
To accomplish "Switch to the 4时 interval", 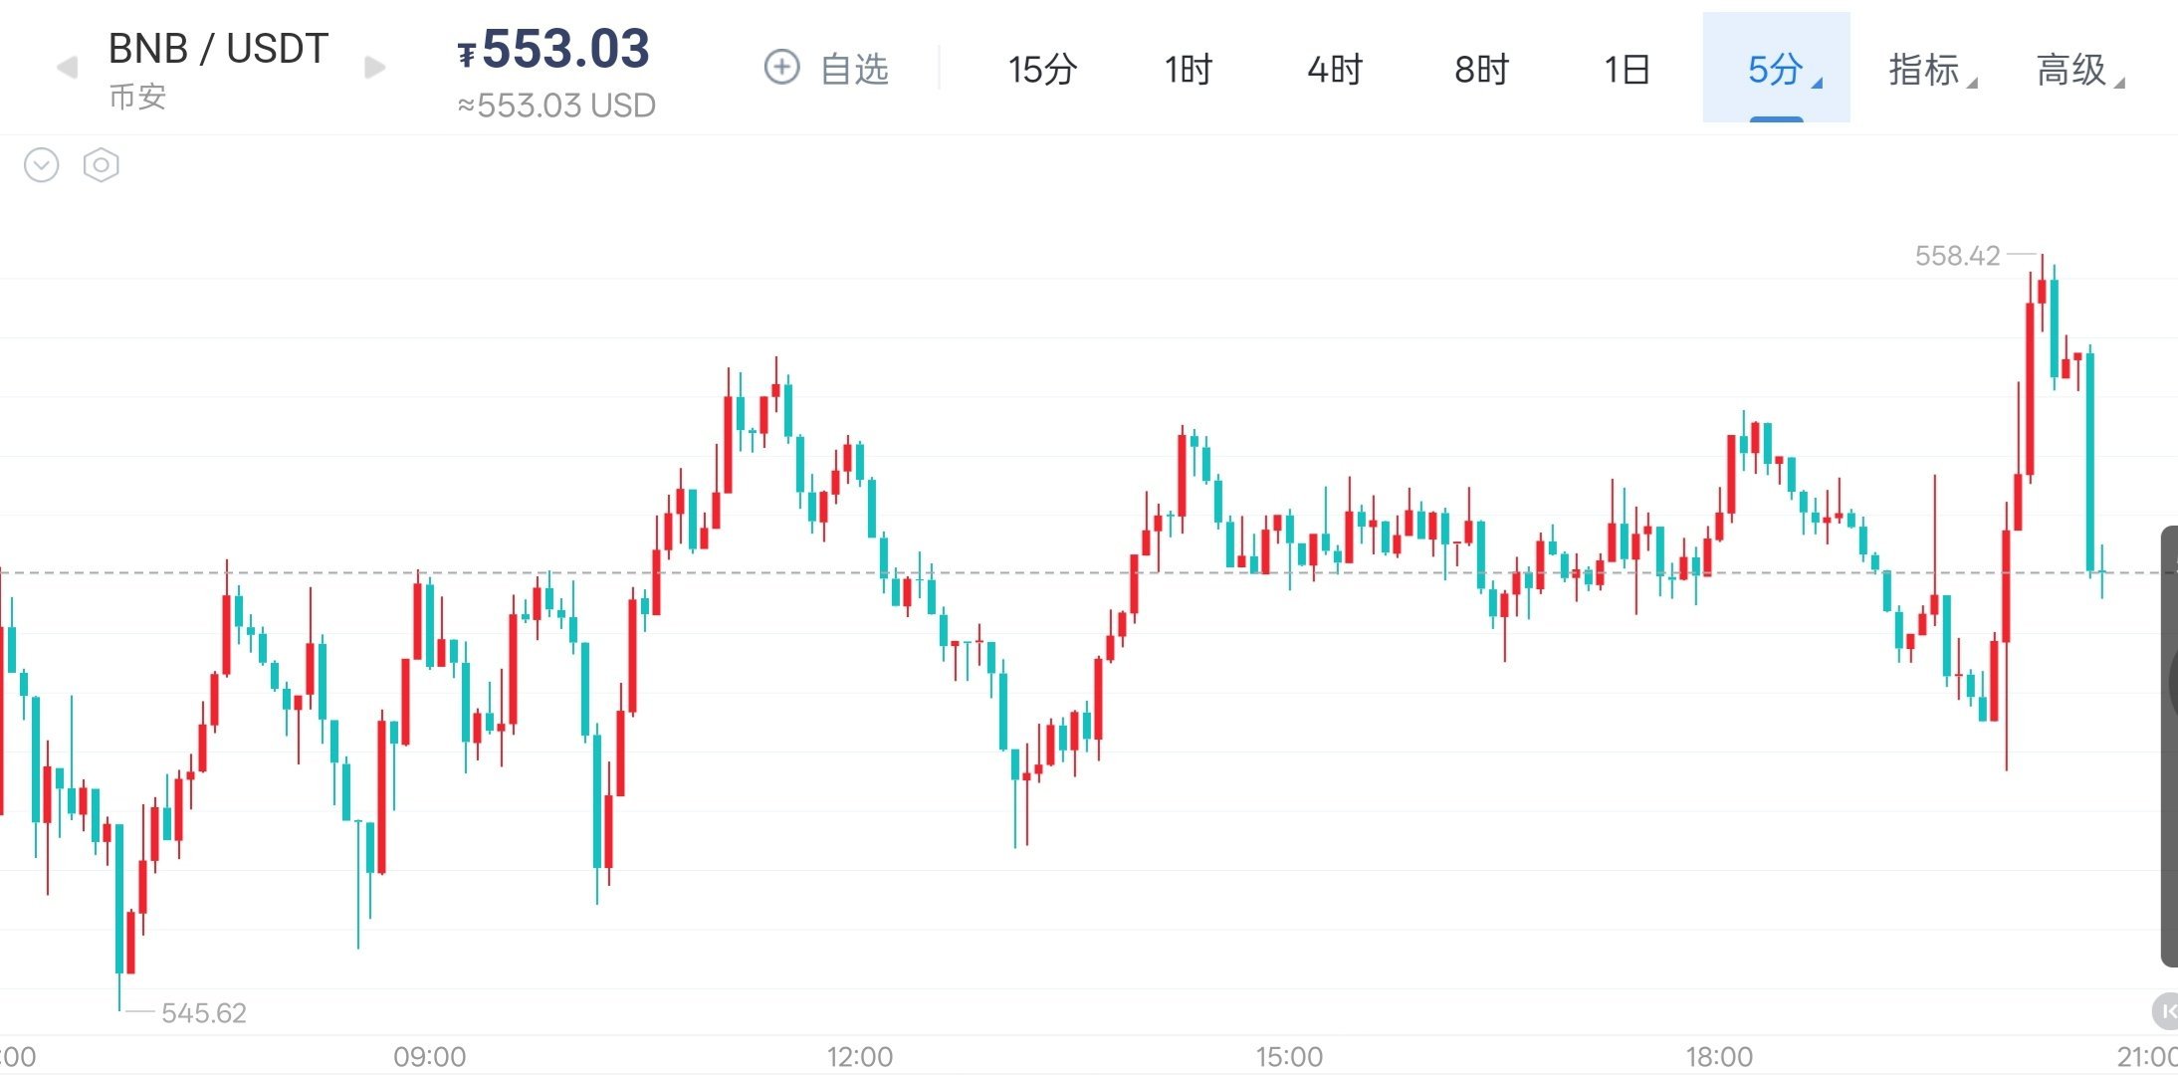I will coord(1334,70).
